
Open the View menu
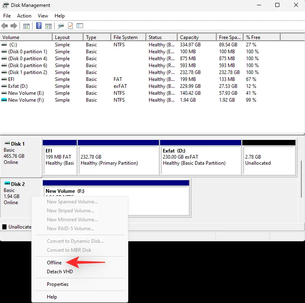[x=43, y=16]
